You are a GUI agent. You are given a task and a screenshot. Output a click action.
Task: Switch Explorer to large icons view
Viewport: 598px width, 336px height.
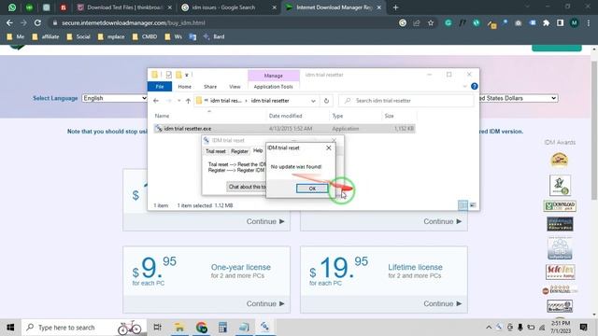click(x=473, y=205)
